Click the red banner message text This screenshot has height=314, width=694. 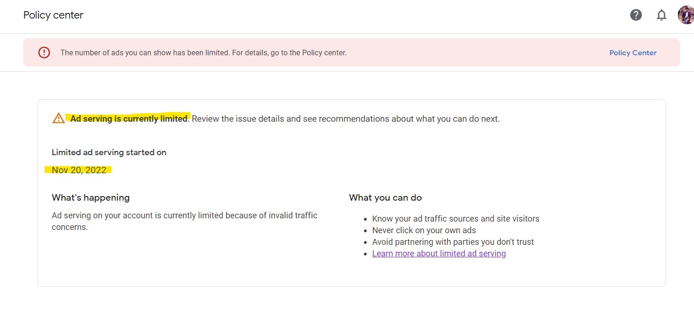tap(203, 53)
